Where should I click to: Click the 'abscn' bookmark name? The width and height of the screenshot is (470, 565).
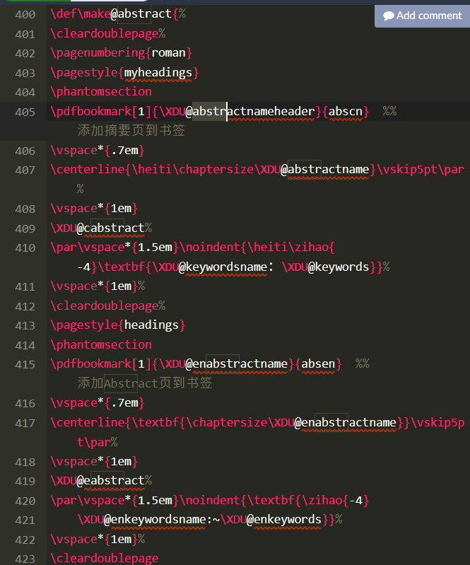346,111
